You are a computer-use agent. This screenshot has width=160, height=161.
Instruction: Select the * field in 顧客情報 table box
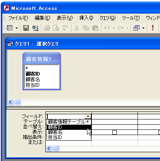point(42,68)
